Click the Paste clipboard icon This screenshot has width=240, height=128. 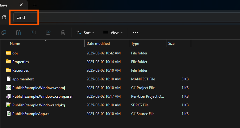[19, 32]
